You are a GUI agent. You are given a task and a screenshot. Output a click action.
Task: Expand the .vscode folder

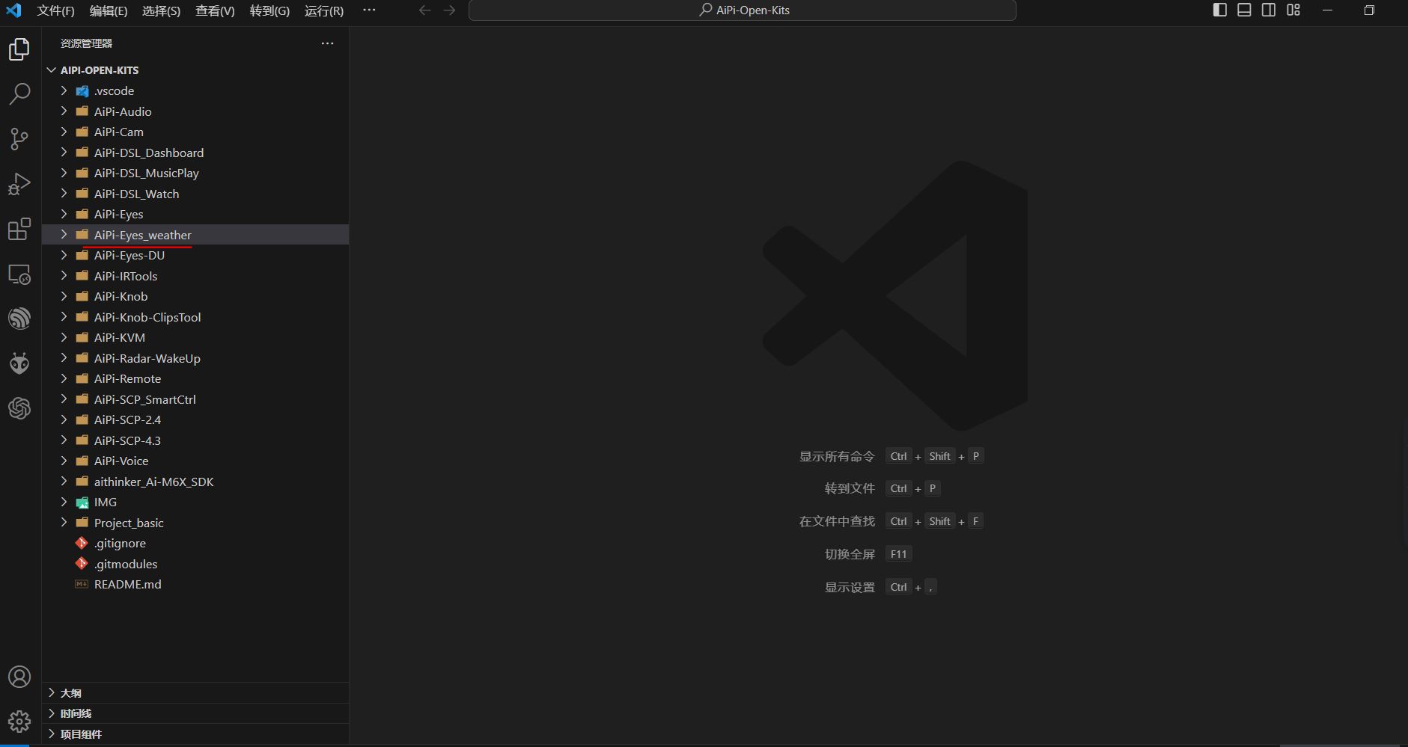tap(195, 90)
